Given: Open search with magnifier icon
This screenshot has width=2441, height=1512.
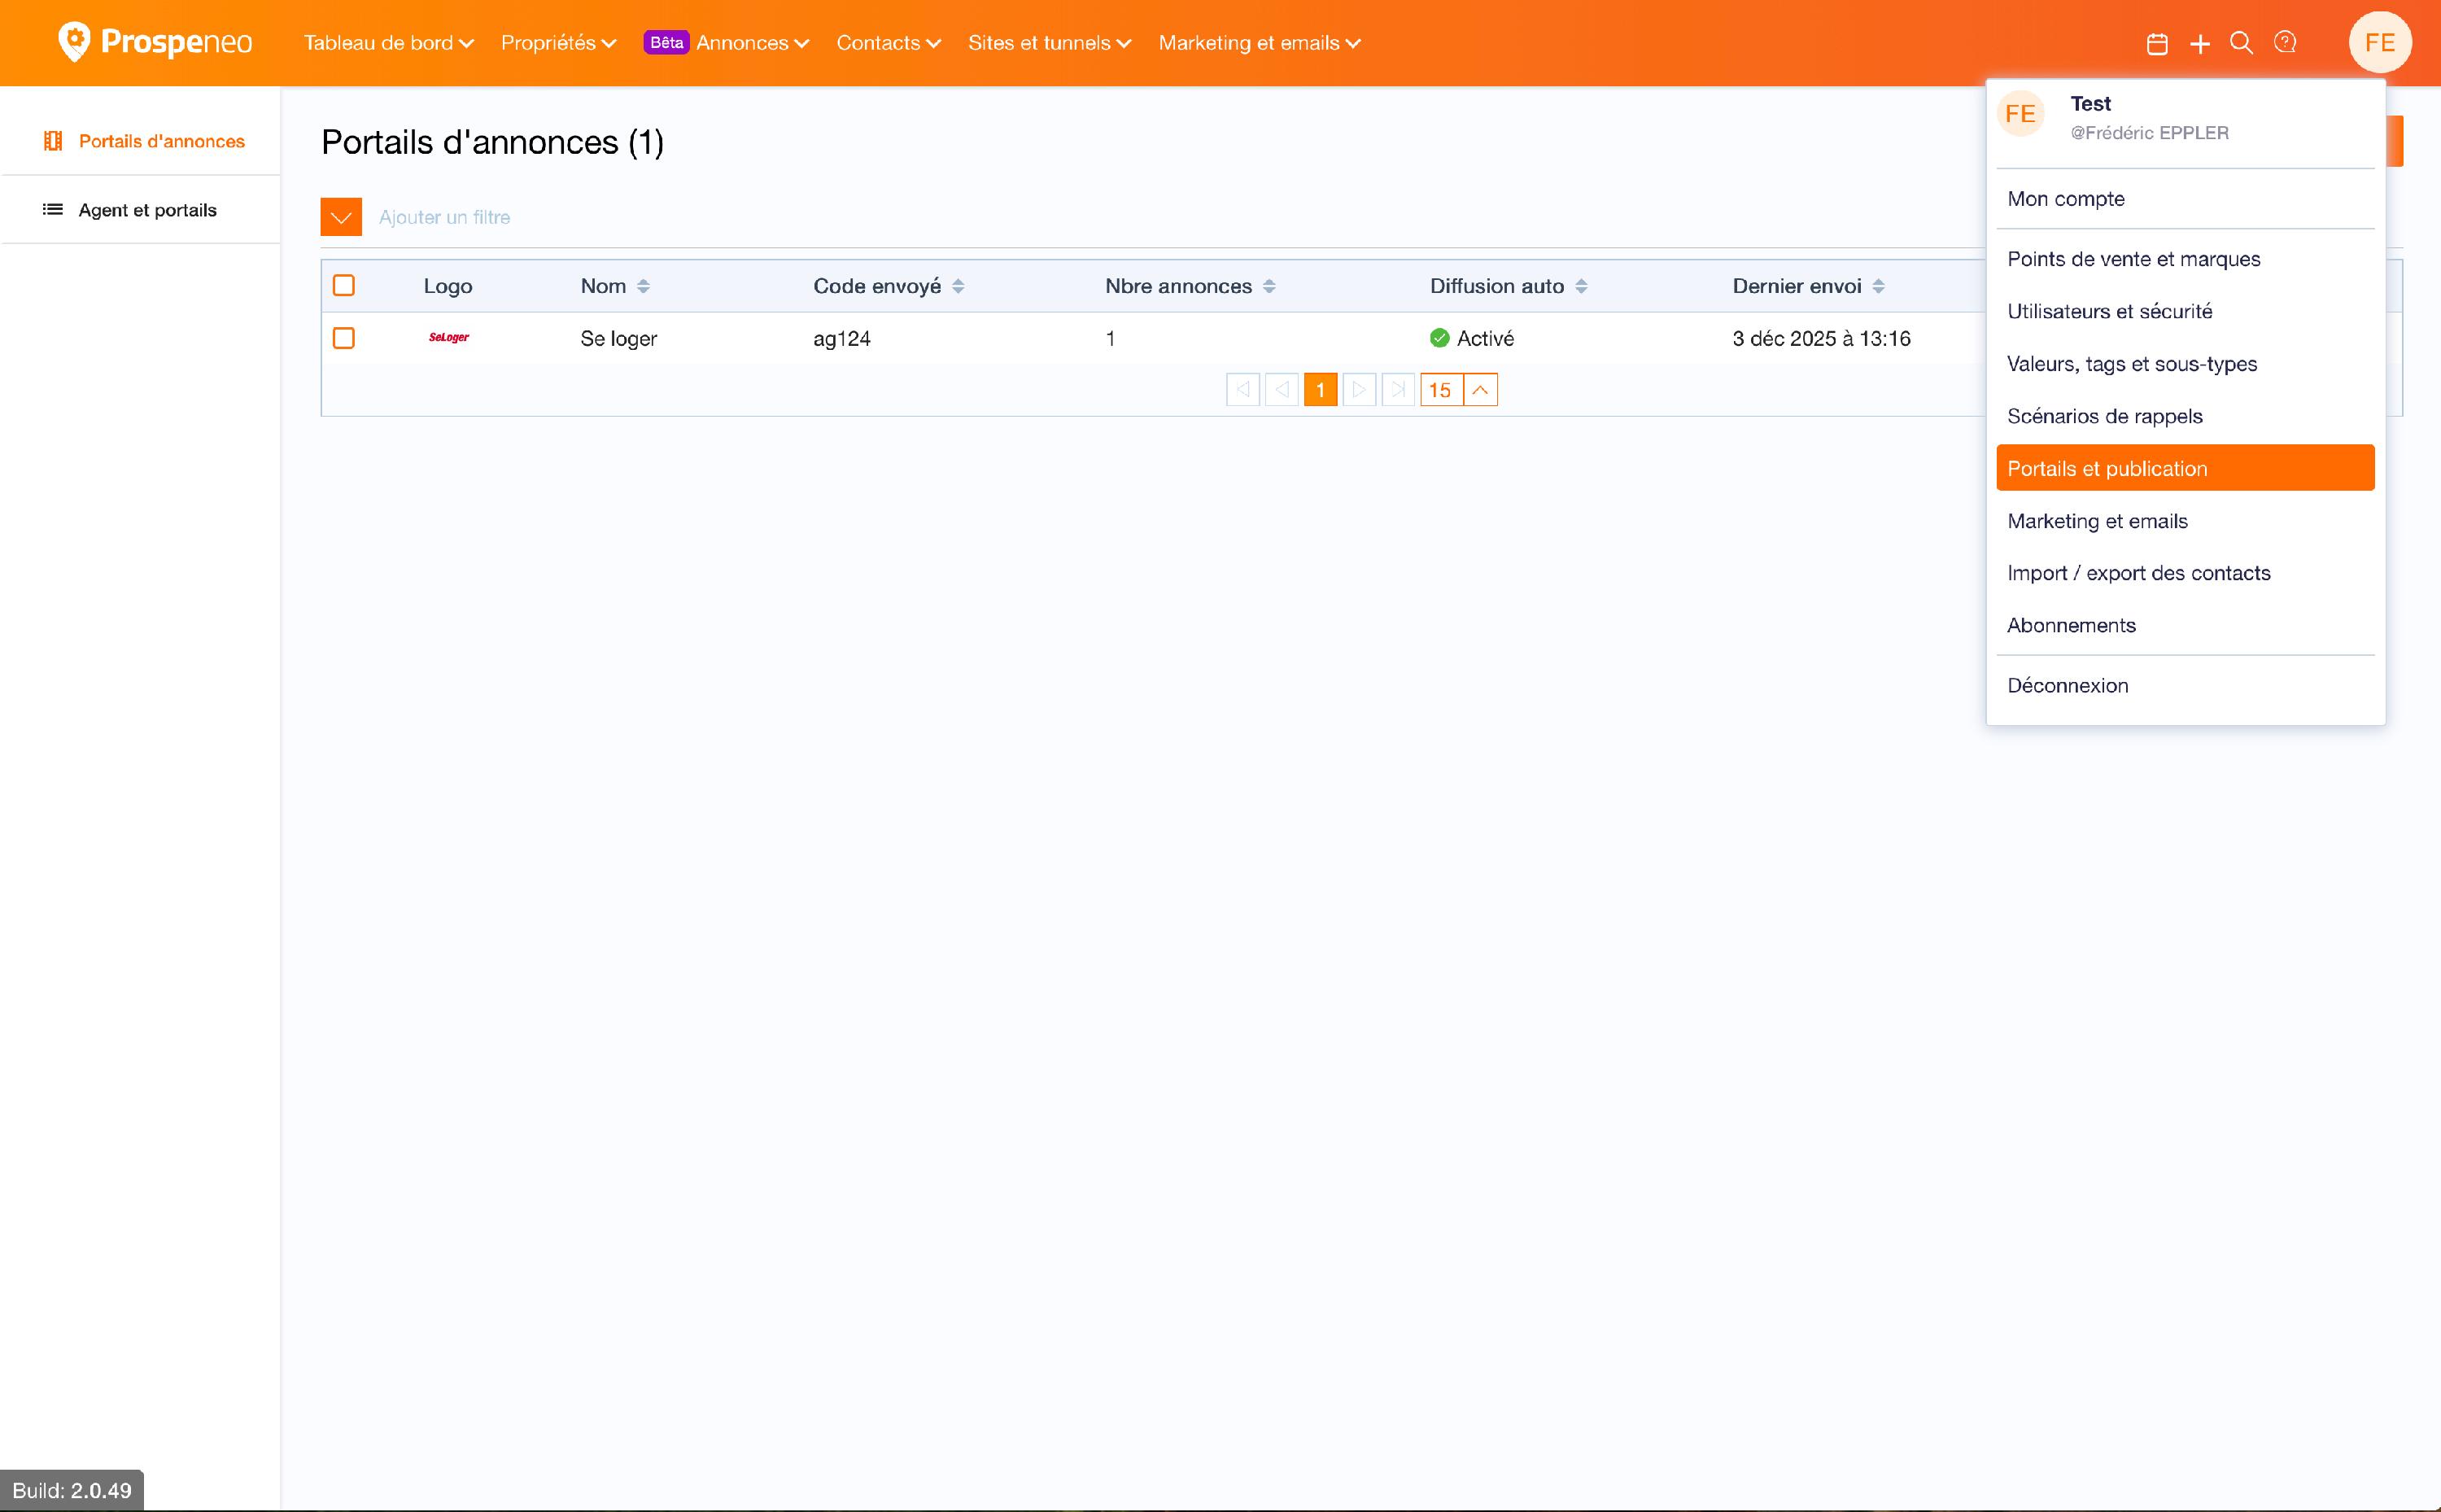Looking at the screenshot, I should (2241, 43).
